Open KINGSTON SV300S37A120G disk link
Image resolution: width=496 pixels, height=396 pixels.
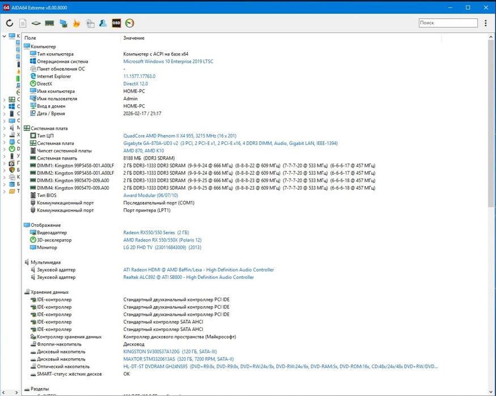coord(170,351)
